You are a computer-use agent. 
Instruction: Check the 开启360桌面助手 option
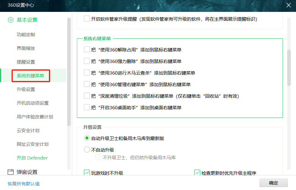(x=87, y=107)
